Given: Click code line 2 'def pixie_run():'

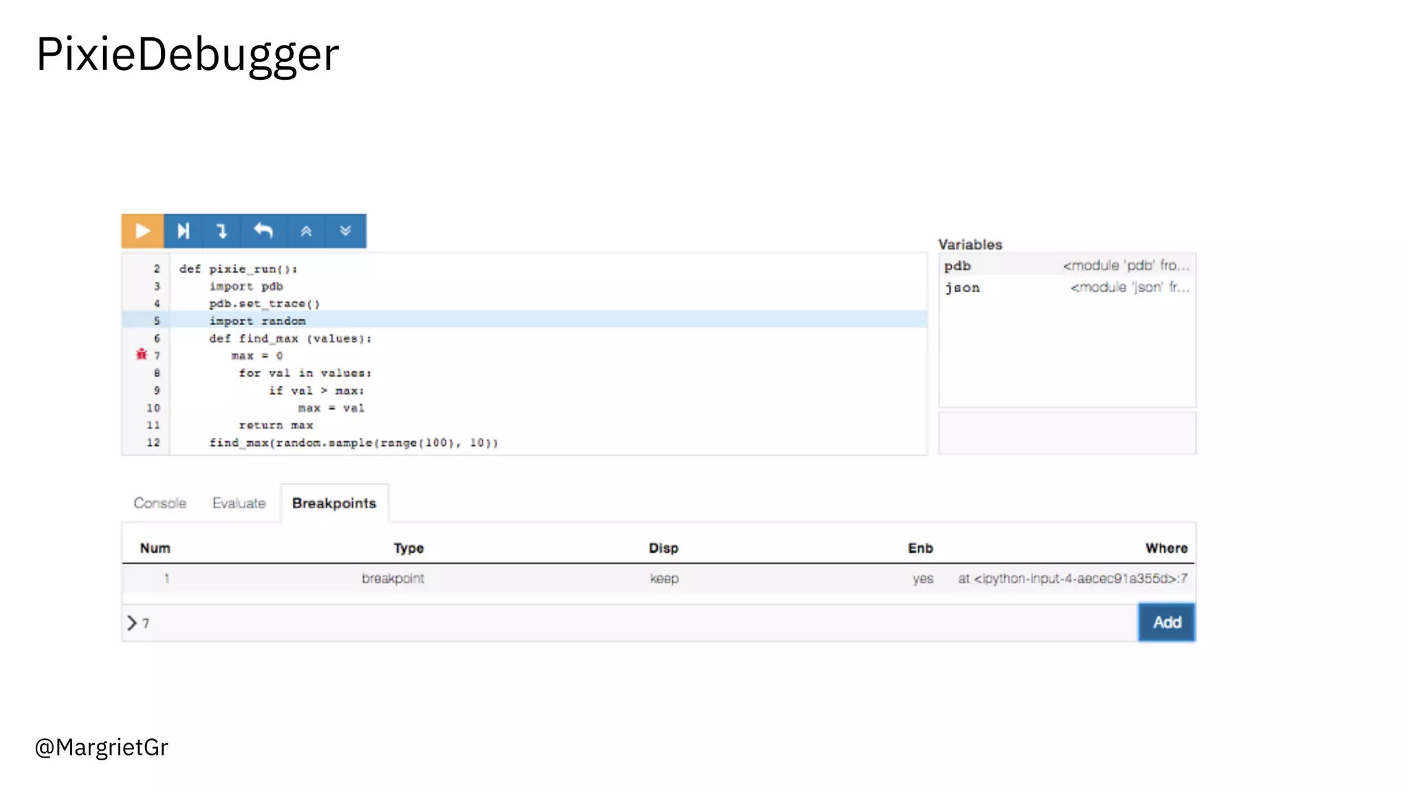Looking at the screenshot, I should coord(238,269).
